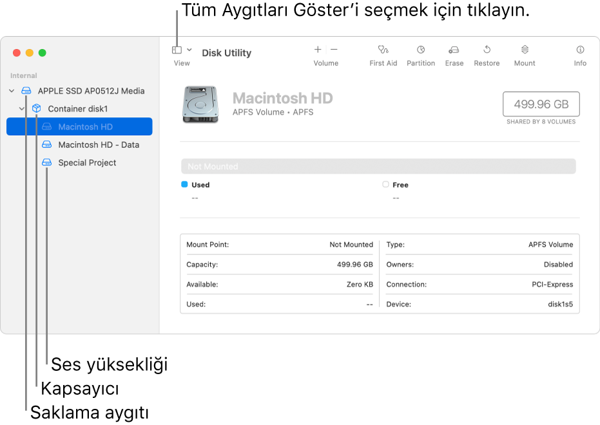Viewport: 600px width, 425px height.
Task: Click the Restore arrow icon
Action: [487, 50]
